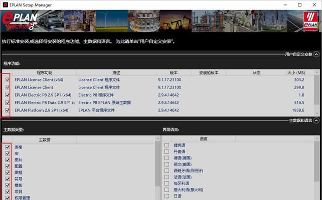This screenshot has height=200, width=322.
Task: Click the 主数据和语言 label
Action: tap(300, 120)
